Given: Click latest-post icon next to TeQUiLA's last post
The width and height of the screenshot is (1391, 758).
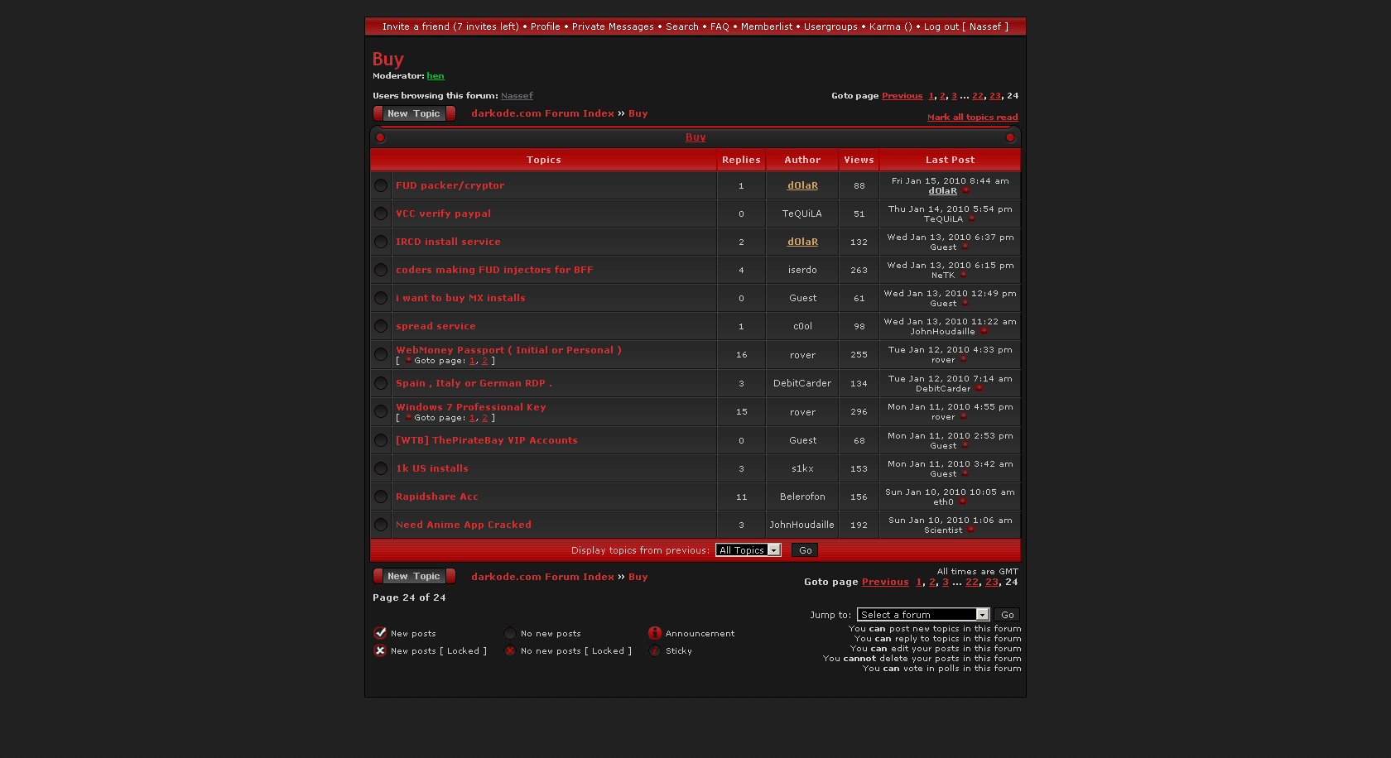Looking at the screenshot, I should coord(972,219).
